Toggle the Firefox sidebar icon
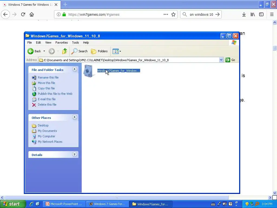 click(x=261, y=15)
